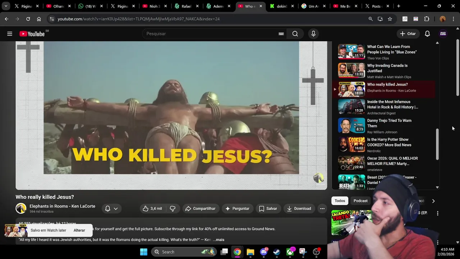The width and height of the screenshot is (460, 259).
Task: Click the Compartilhar share button
Action: coord(200,209)
